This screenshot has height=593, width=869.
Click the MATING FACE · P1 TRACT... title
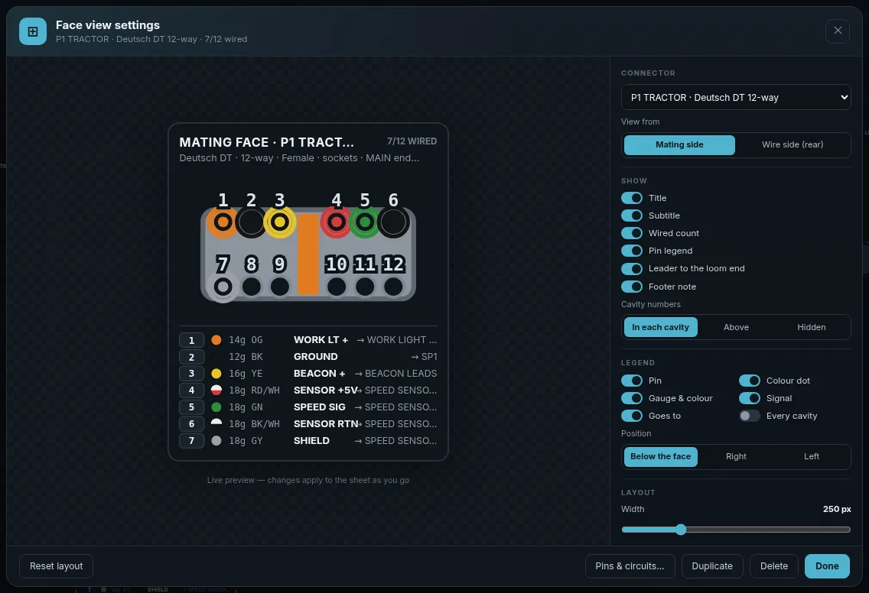266,142
